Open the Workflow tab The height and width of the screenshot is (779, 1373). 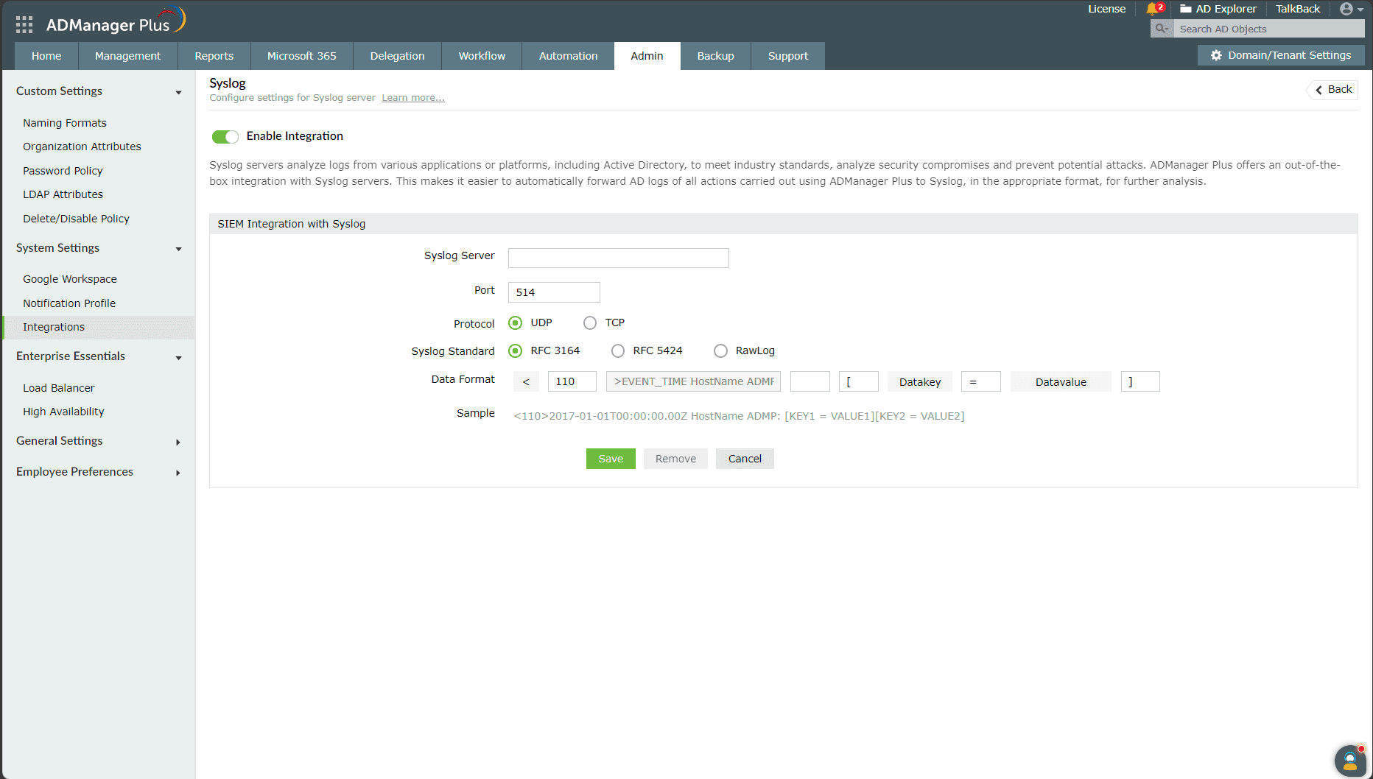pos(482,56)
